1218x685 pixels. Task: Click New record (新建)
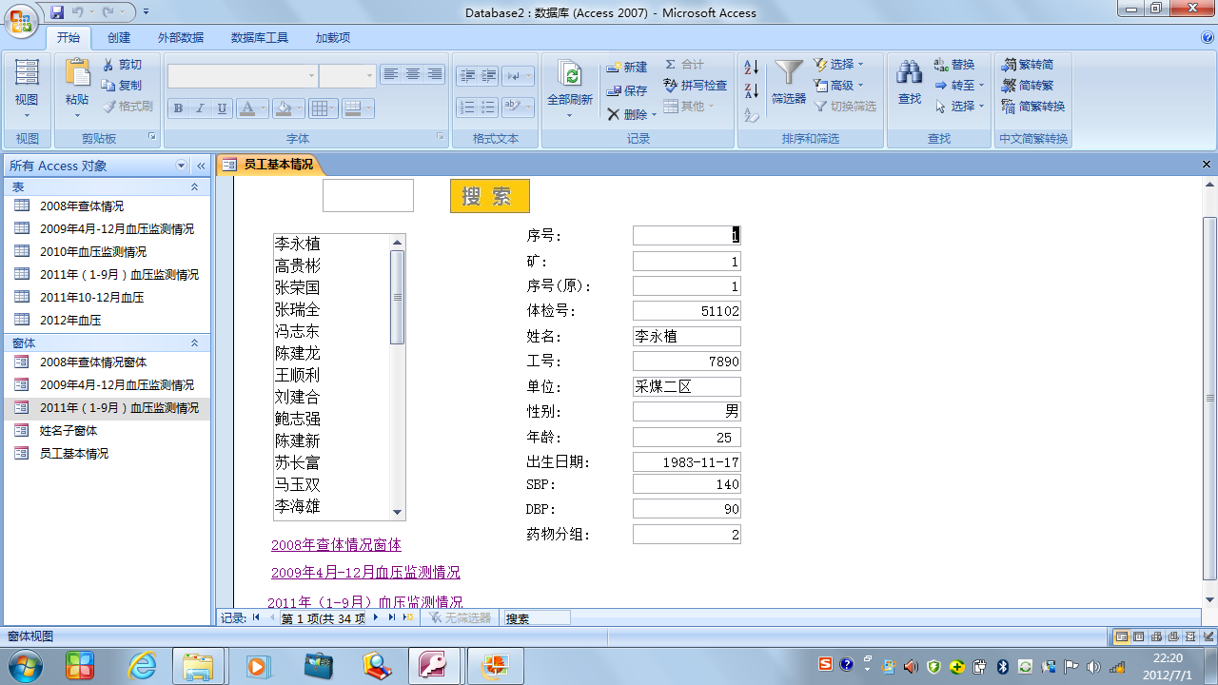pyautogui.click(x=626, y=67)
